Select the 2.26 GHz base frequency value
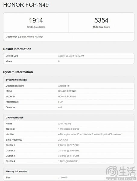The image size is (137, 181). (x=63, y=140)
